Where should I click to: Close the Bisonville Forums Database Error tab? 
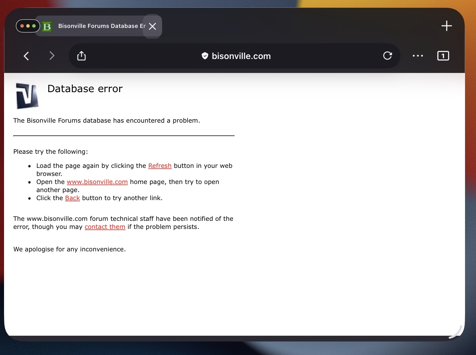152,26
